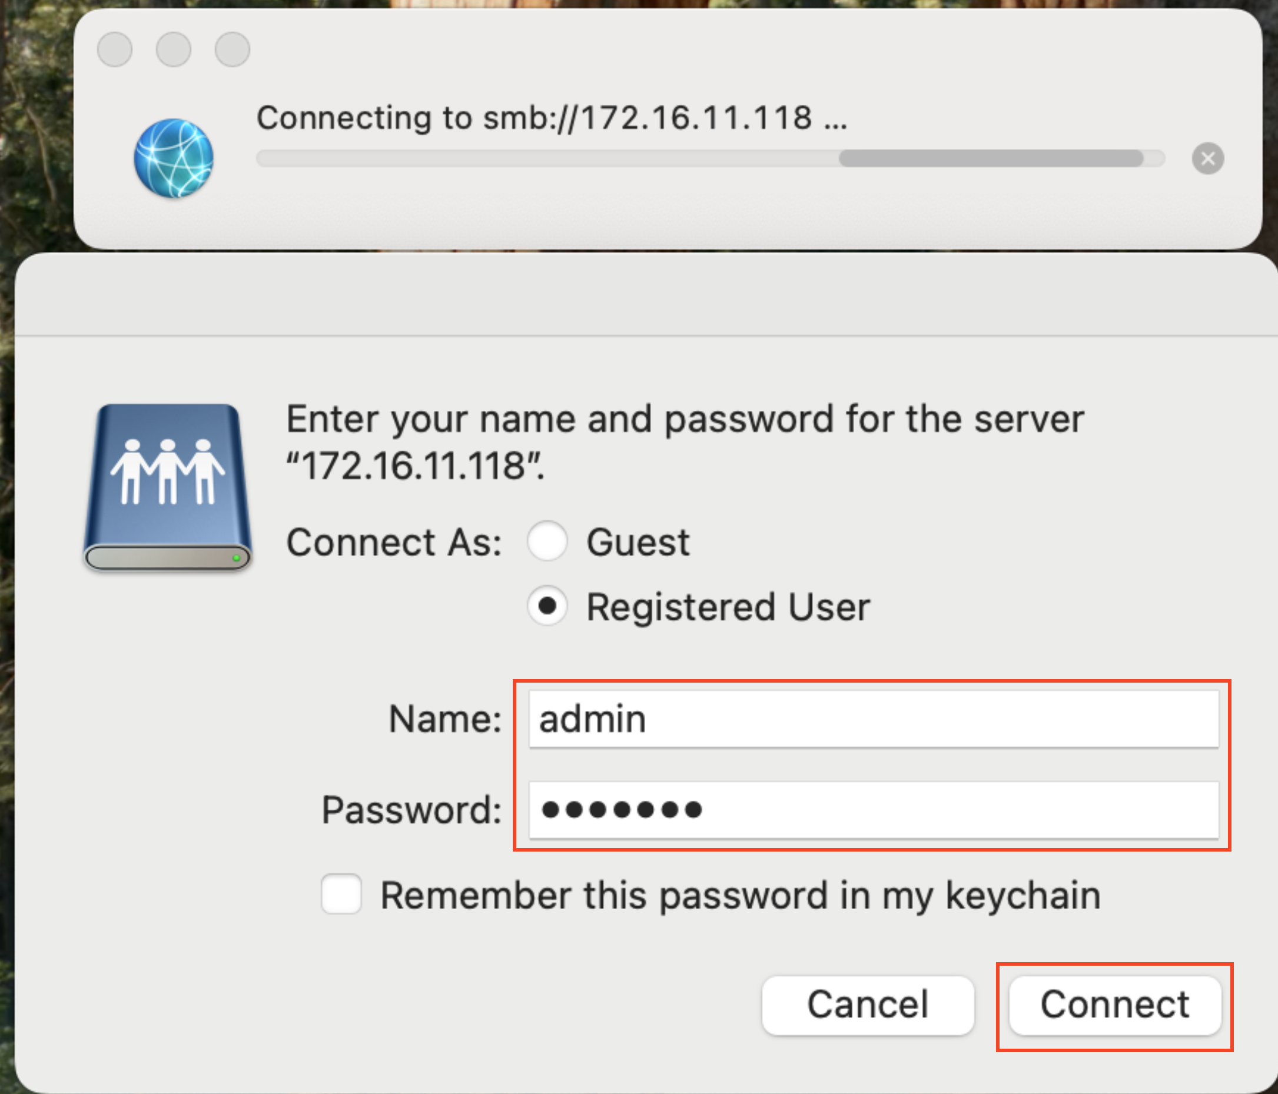Image resolution: width=1278 pixels, height=1094 pixels.
Task: Click the "Connect As:" label
Action: click(394, 543)
